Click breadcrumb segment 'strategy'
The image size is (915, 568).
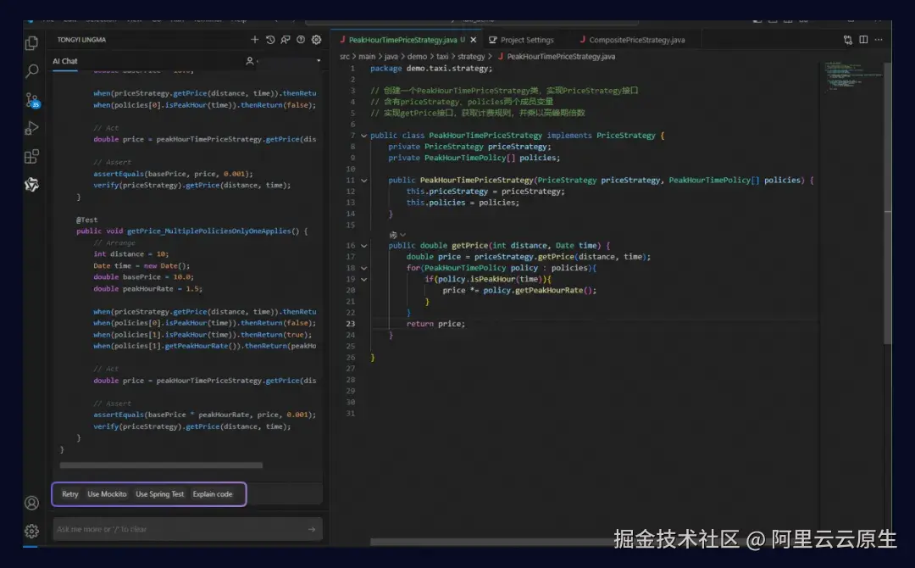[x=471, y=57]
